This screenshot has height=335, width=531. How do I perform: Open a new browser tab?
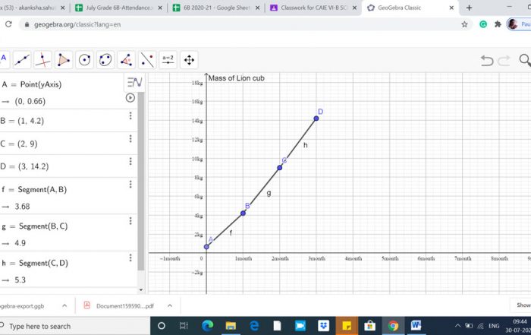click(x=469, y=8)
